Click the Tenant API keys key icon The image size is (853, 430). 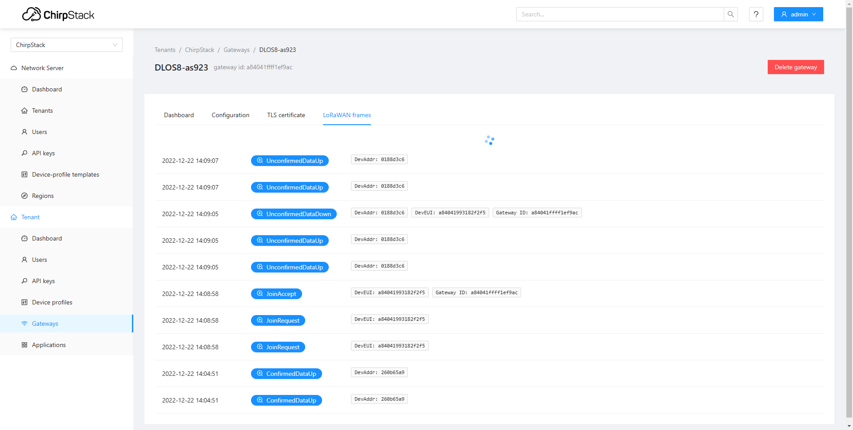click(24, 281)
